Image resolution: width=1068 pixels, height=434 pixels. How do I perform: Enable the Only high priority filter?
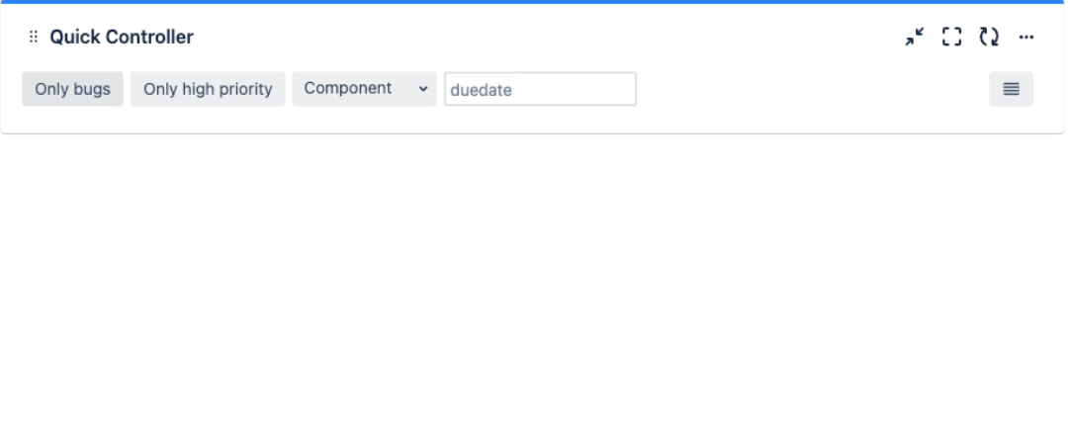pos(208,89)
